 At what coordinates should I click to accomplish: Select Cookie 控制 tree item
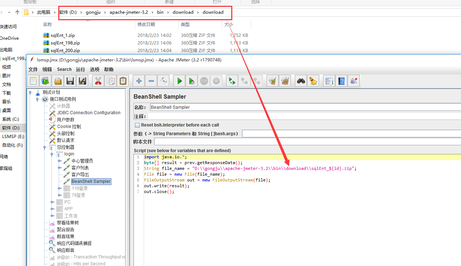pyautogui.click(x=69, y=126)
